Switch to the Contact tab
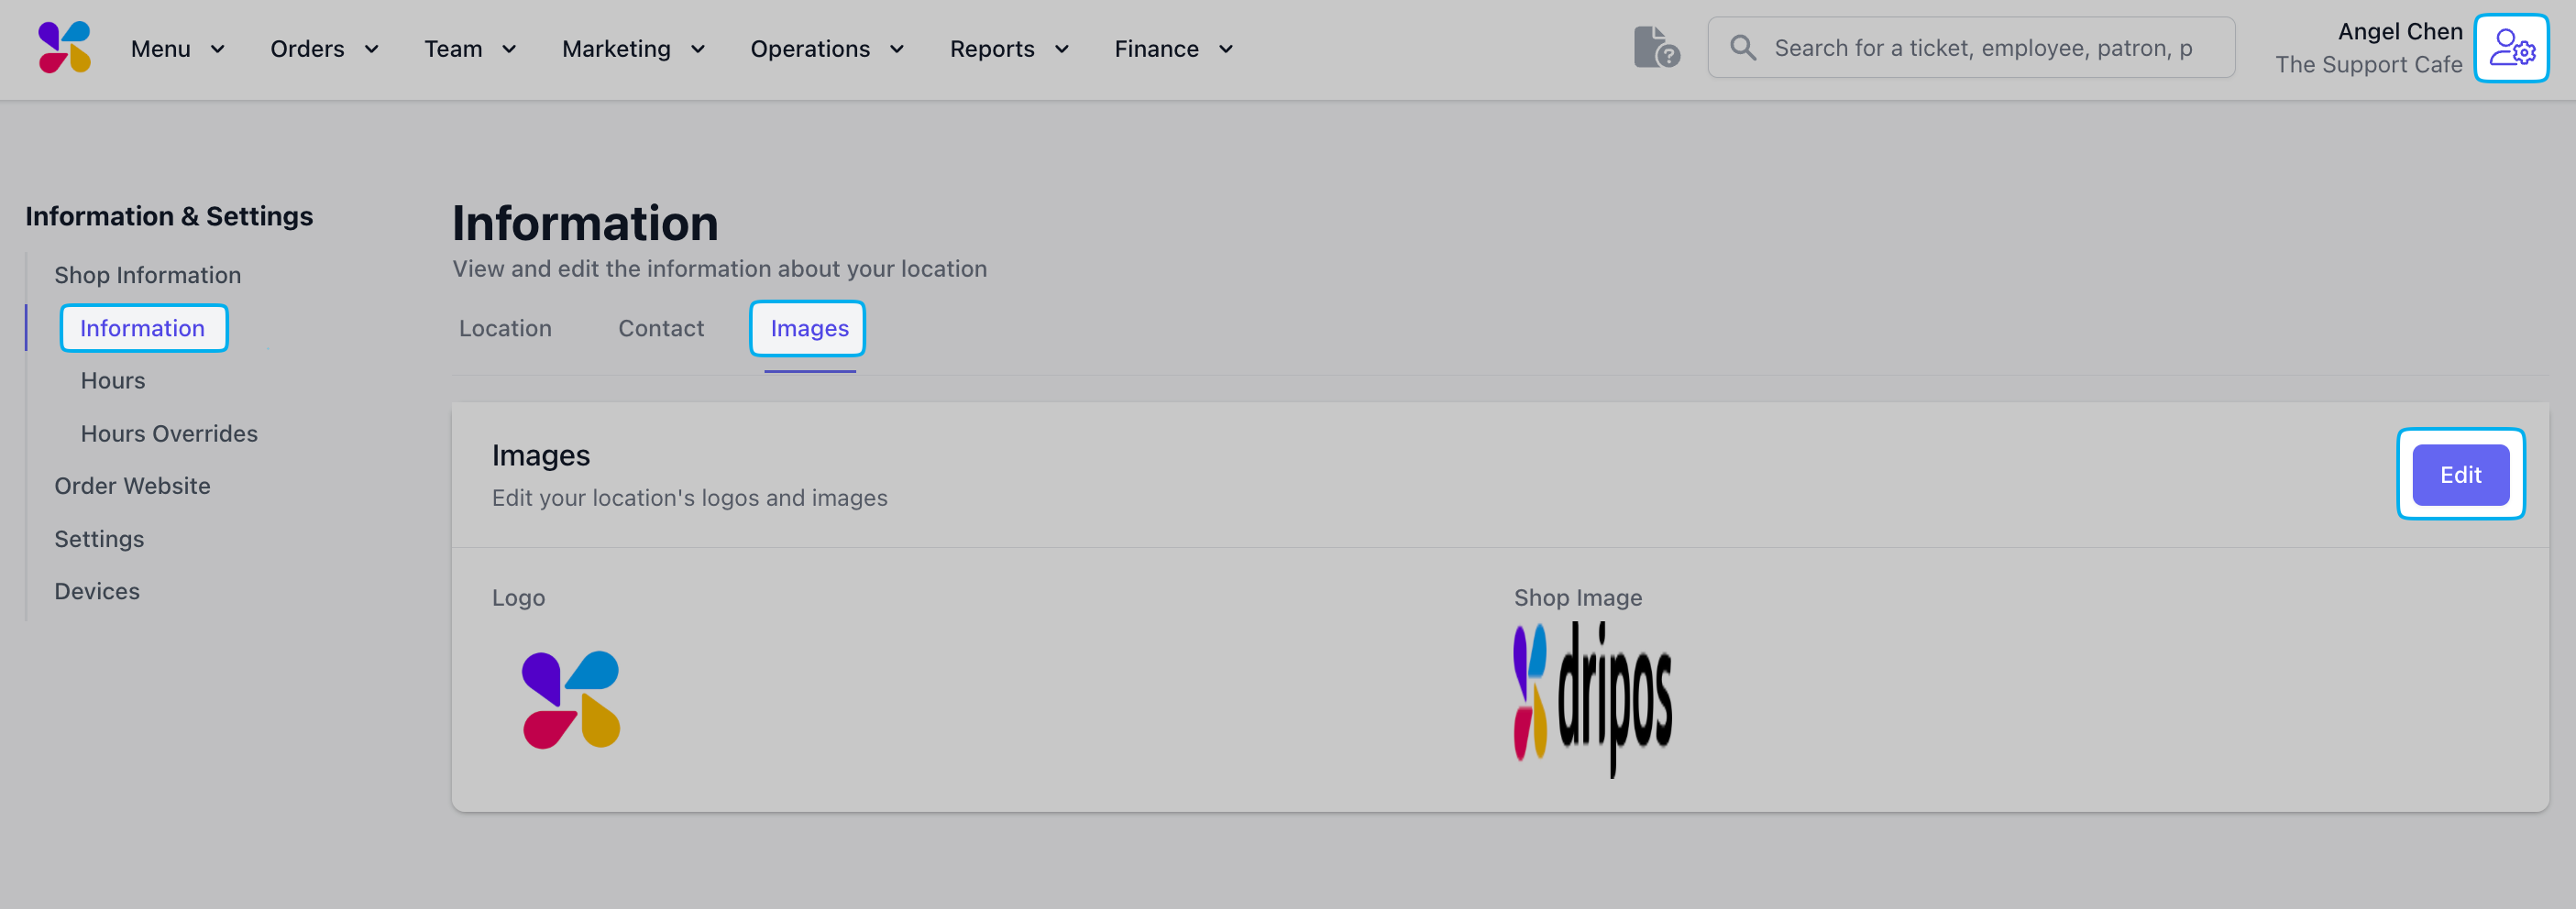The height and width of the screenshot is (909, 2576). pyautogui.click(x=661, y=328)
